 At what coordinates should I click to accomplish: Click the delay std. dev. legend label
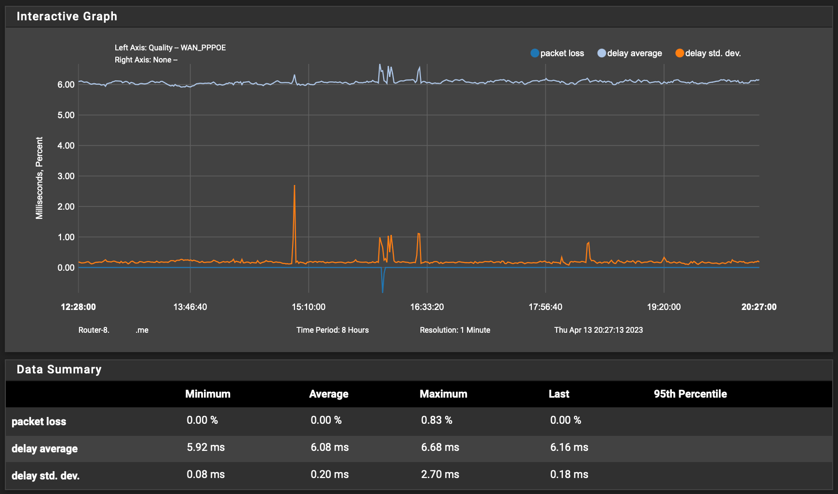click(x=713, y=53)
